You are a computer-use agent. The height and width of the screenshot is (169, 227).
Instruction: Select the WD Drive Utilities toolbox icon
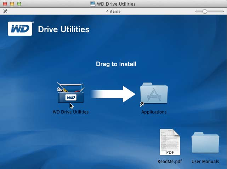coord(70,93)
